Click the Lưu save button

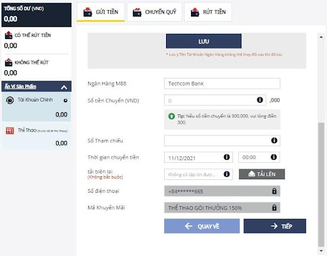pos(204,41)
